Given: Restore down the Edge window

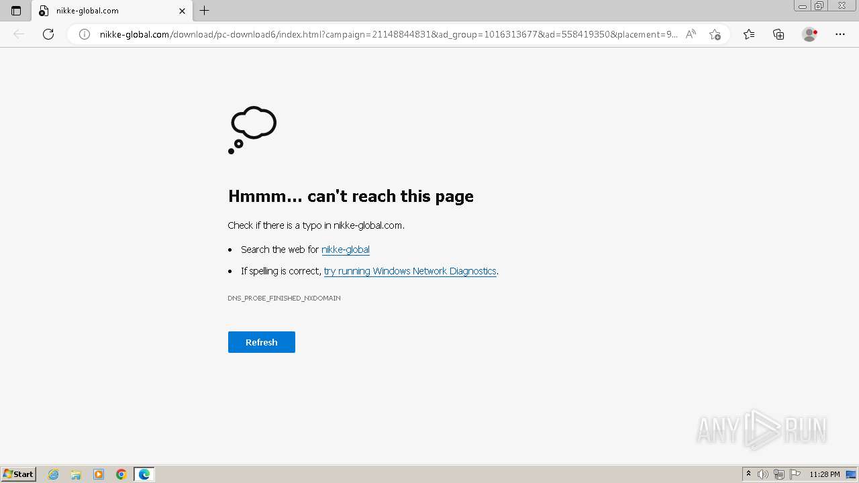Looking at the screenshot, I should [819, 6].
